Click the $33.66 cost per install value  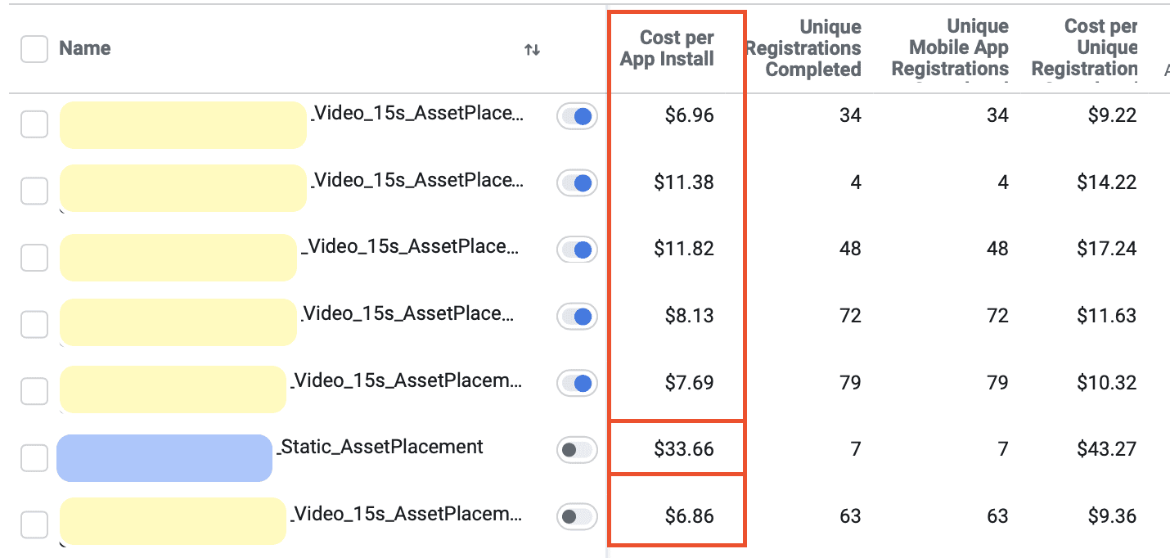[684, 449]
